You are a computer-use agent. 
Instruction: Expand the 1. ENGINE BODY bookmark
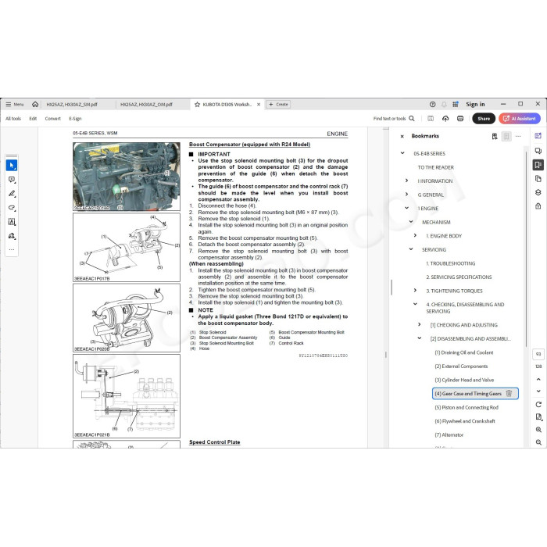[x=415, y=235]
